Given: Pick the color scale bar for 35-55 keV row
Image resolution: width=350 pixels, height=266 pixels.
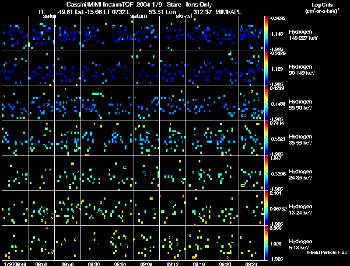Looking at the screenshot, I should [x=266, y=138].
